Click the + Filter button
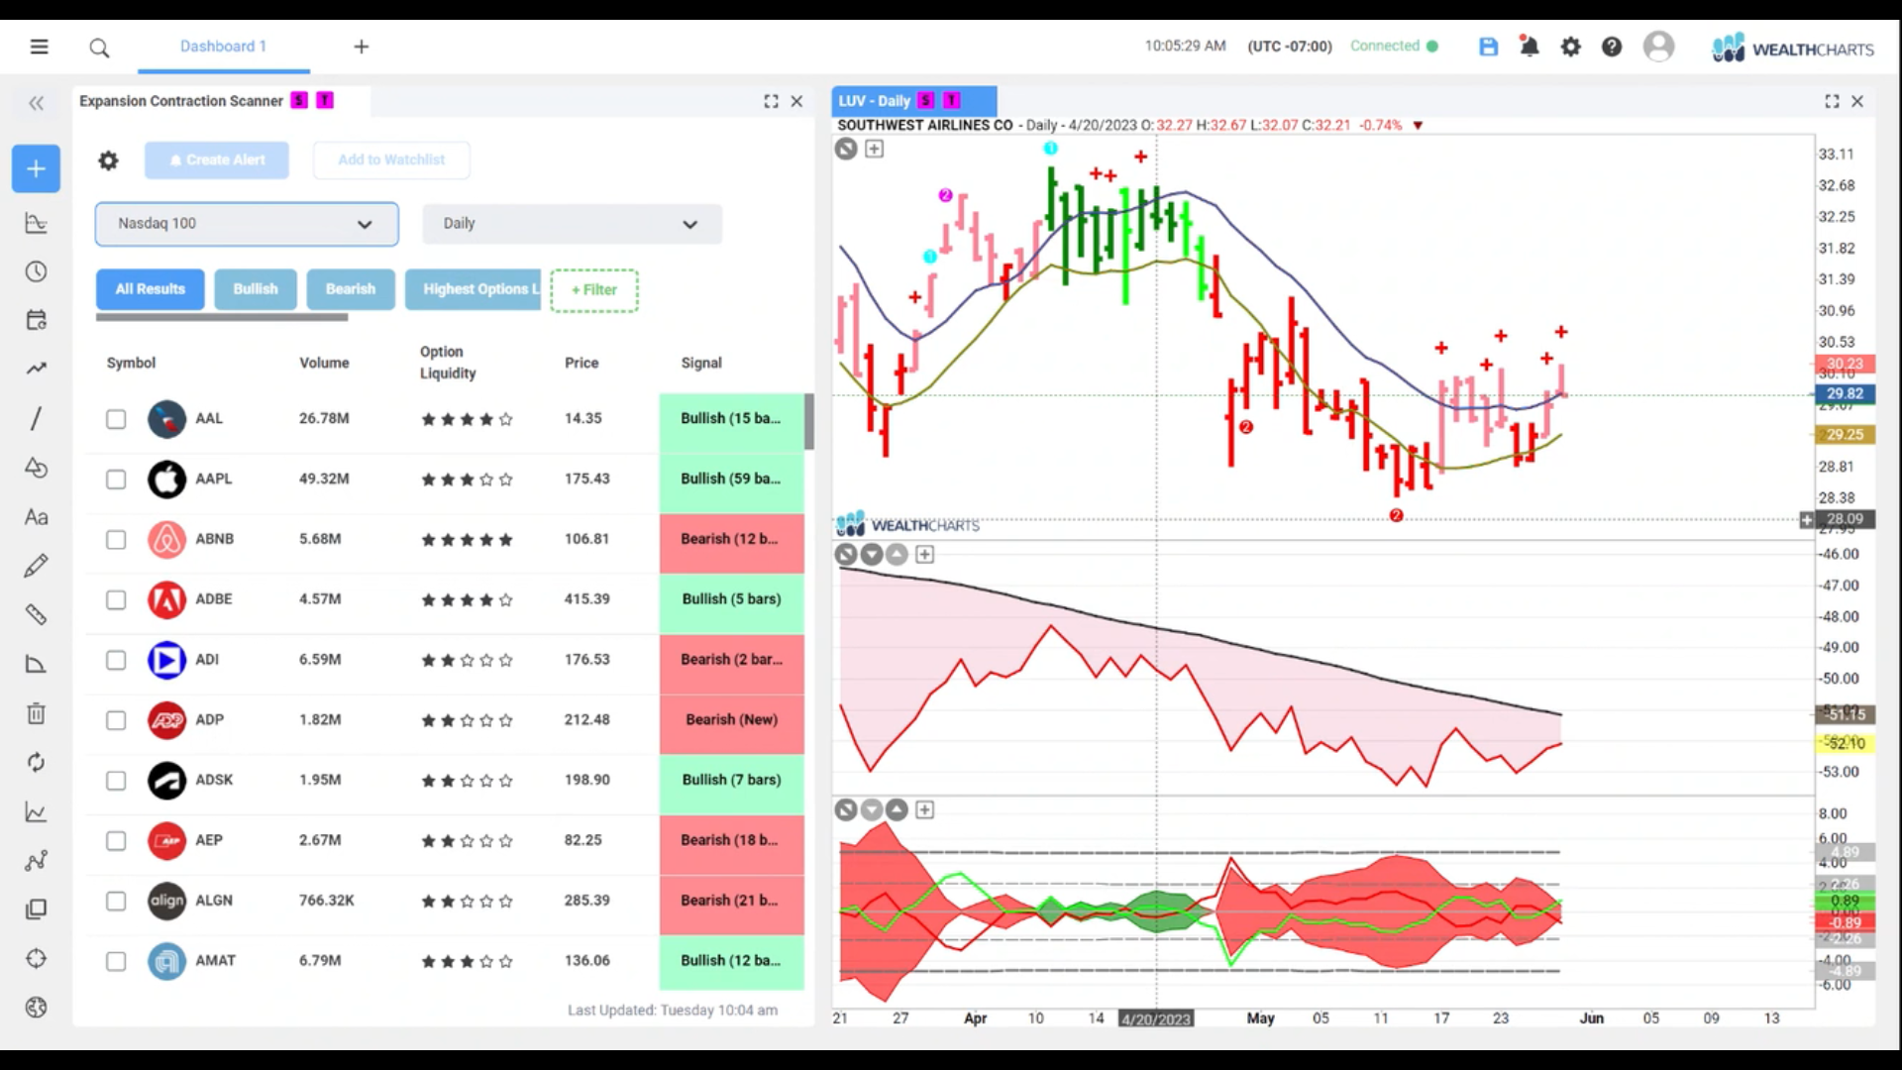Image resolution: width=1902 pixels, height=1070 pixels. [594, 290]
